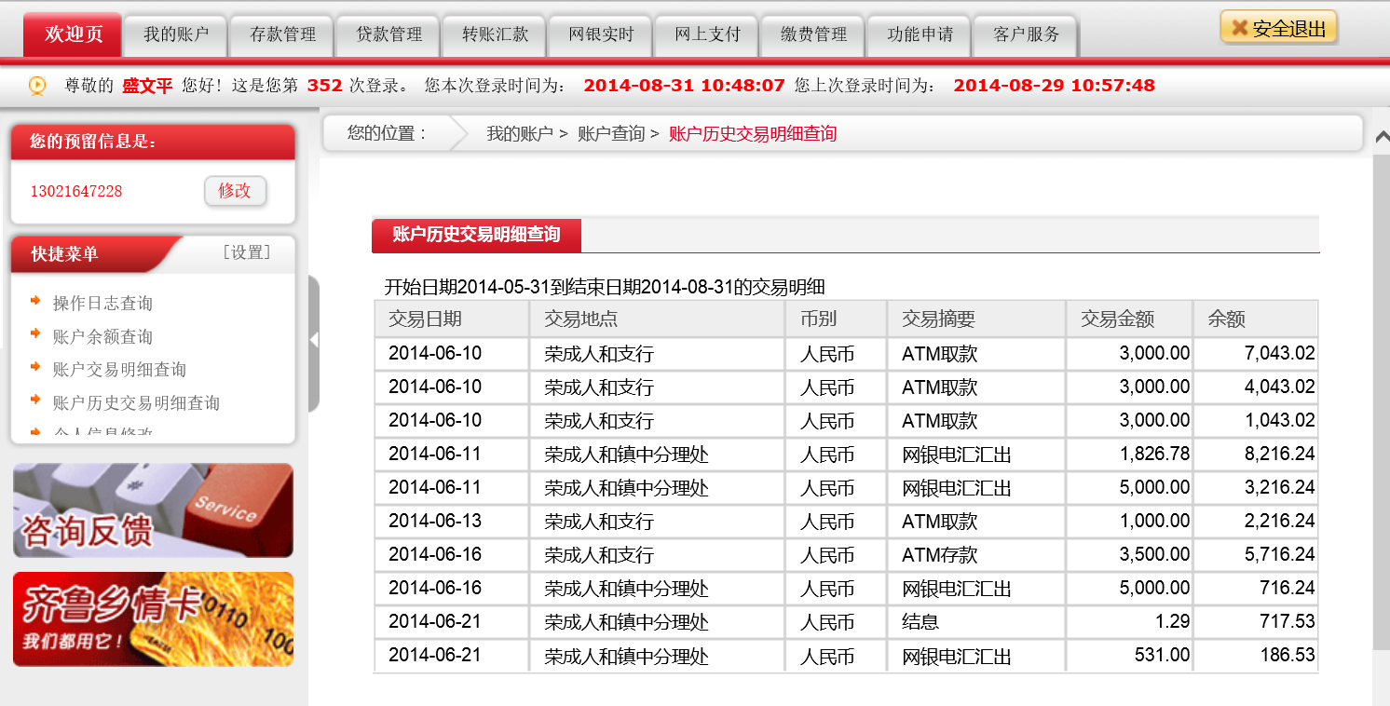Click the orange arrow beside 账户交易明细查询
1390x706 pixels.
click(x=35, y=368)
